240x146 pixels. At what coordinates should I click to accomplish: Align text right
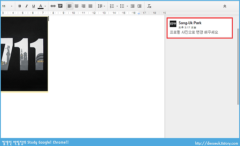coord(83,6)
